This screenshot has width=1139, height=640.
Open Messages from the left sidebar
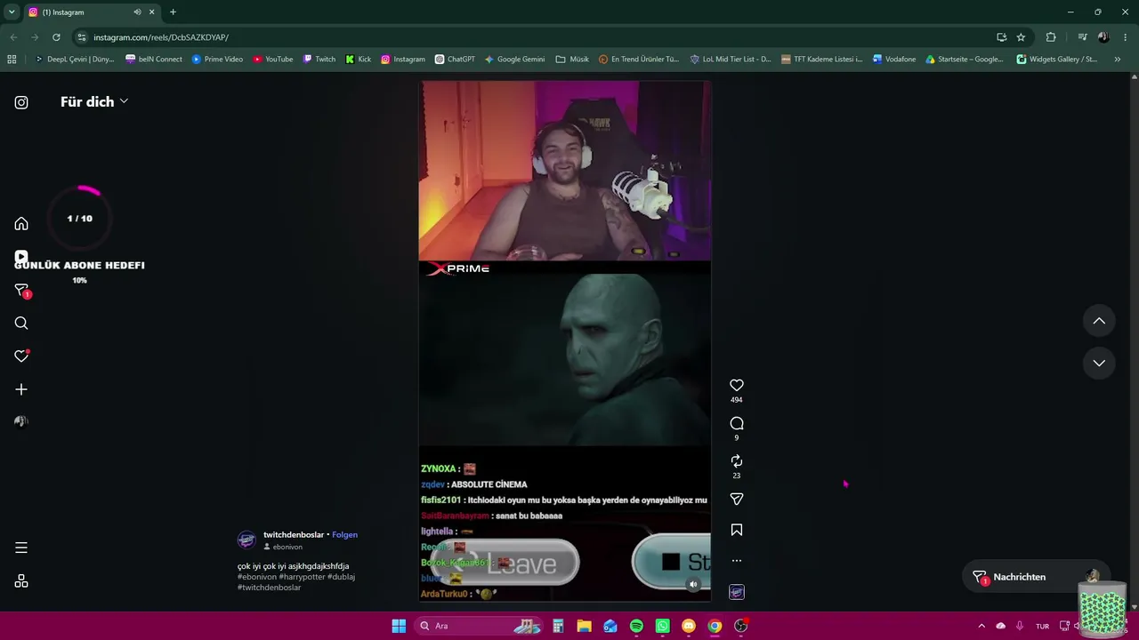21,291
